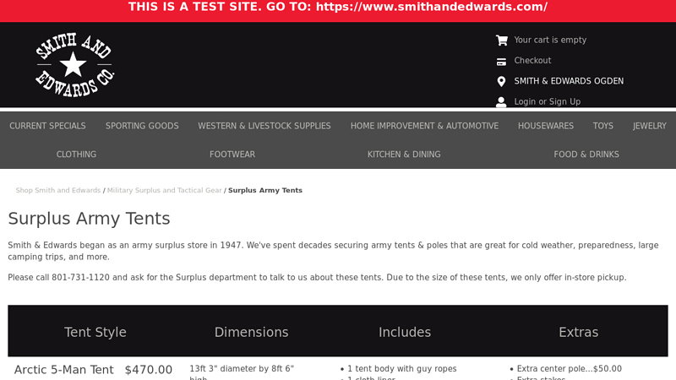676x380 pixels.
Task: Click the store location pin icon
Action: (501, 81)
